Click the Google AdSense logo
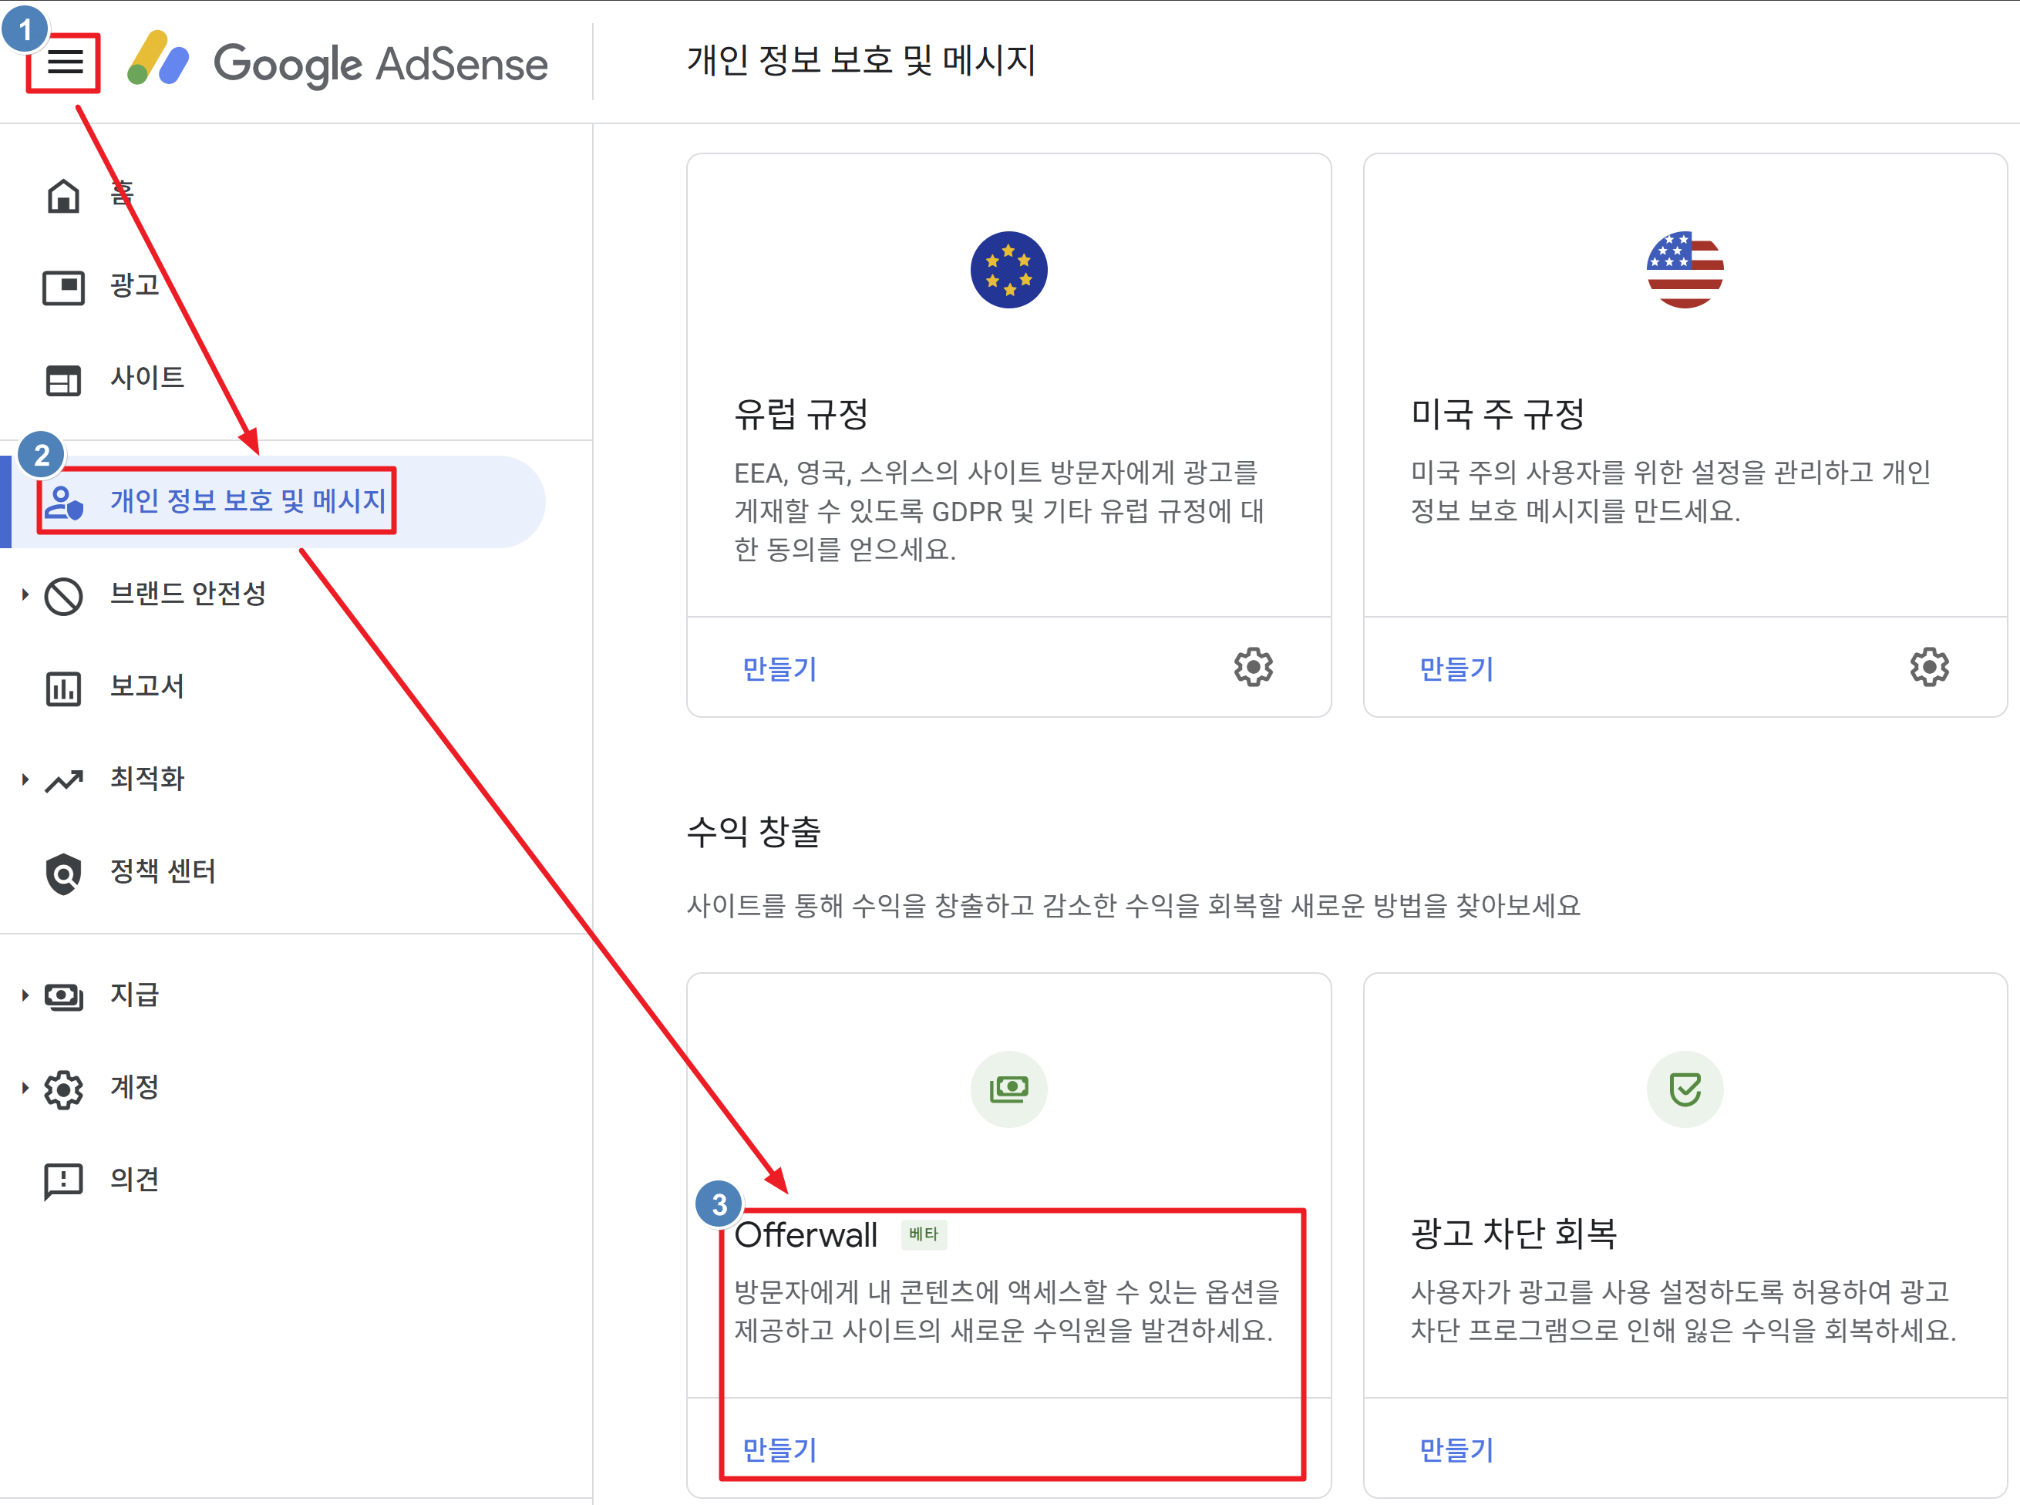 (337, 62)
